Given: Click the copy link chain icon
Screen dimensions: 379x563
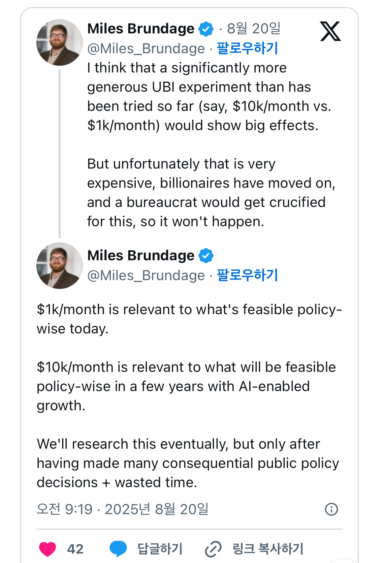Looking at the screenshot, I should click(x=213, y=549).
